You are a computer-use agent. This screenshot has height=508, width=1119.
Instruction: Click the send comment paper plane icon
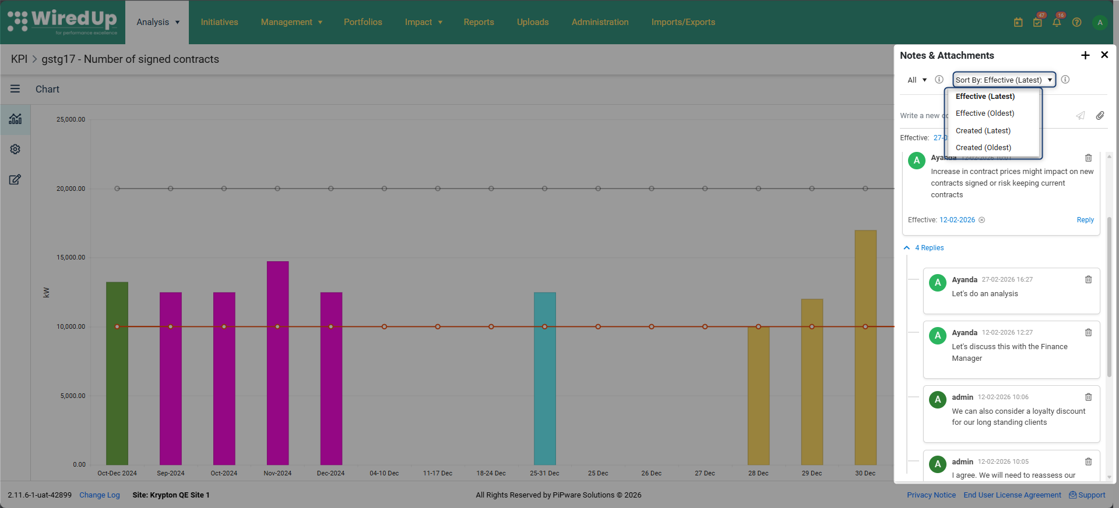coord(1081,115)
